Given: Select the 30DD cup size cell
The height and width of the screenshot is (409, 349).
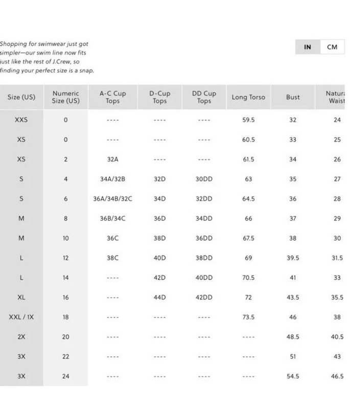Looking at the screenshot, I should [204, 179].
